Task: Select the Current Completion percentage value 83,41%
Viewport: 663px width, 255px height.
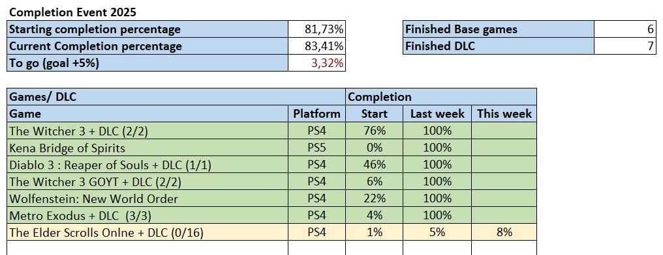Action: point(316,46)
